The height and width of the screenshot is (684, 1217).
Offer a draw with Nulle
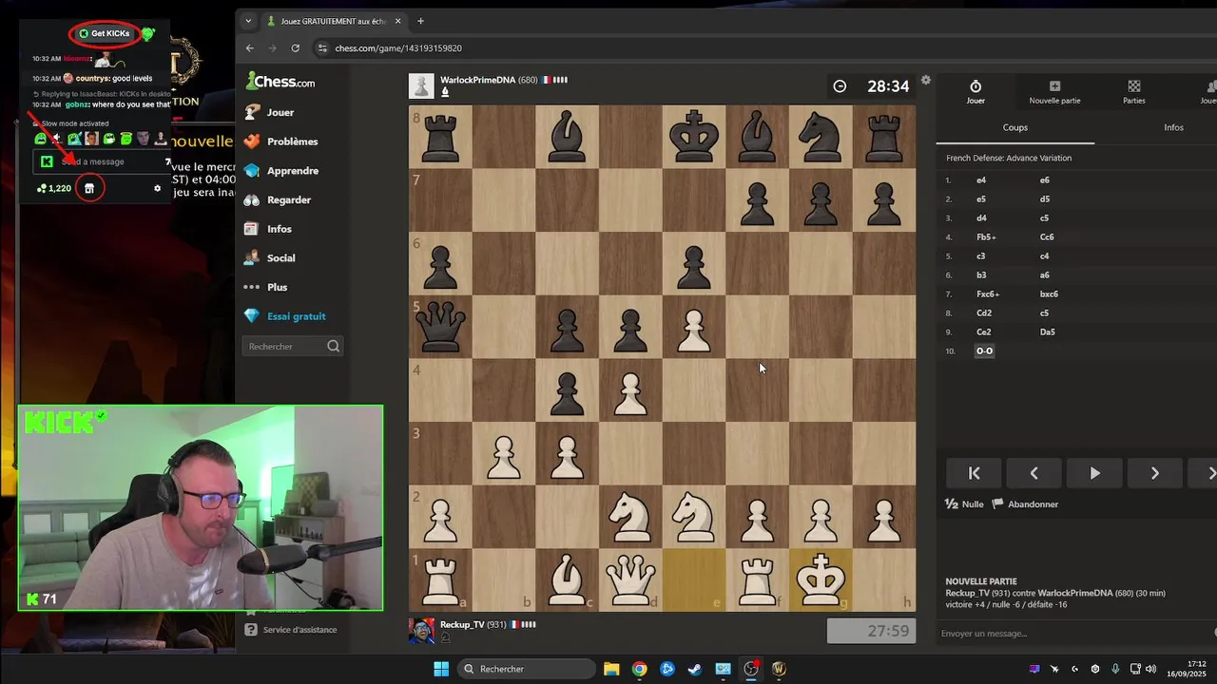tap(965, 504)
